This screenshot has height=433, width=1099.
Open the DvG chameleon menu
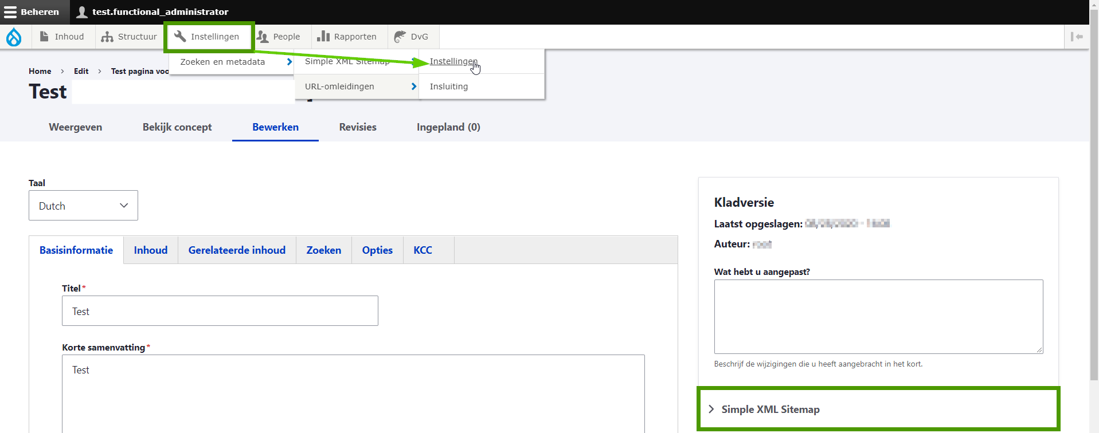pyautogui.click(x=411, y=37)
